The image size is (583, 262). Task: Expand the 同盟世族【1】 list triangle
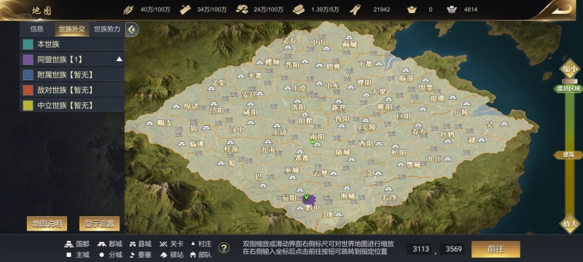(119, 59)
